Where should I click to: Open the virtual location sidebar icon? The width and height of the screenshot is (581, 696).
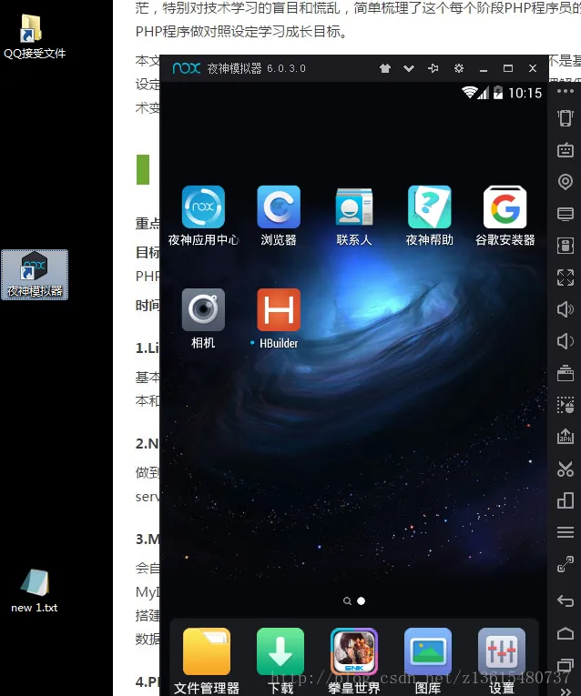click(x=566, y=182)
